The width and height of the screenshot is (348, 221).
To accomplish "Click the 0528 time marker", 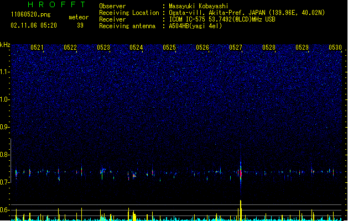I will (x=269, y=47).
